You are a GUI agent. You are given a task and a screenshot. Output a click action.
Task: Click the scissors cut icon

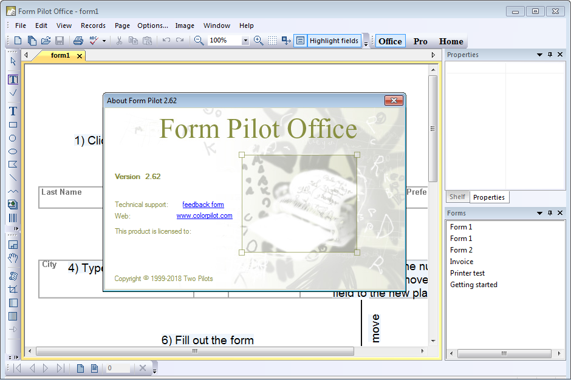tap(119, 41)
